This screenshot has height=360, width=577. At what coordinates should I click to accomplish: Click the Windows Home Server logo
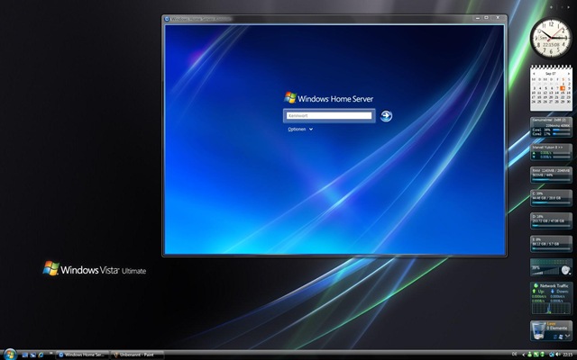[x=328, y=98]
